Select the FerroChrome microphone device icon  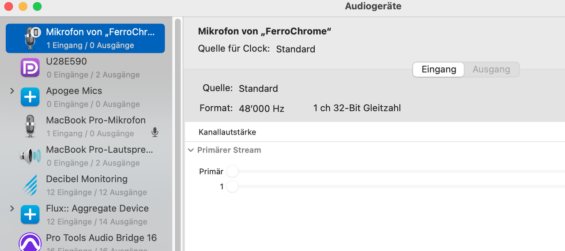30,38
